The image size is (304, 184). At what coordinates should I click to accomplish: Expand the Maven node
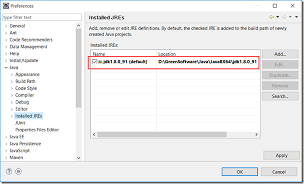[x=6, y=158]
